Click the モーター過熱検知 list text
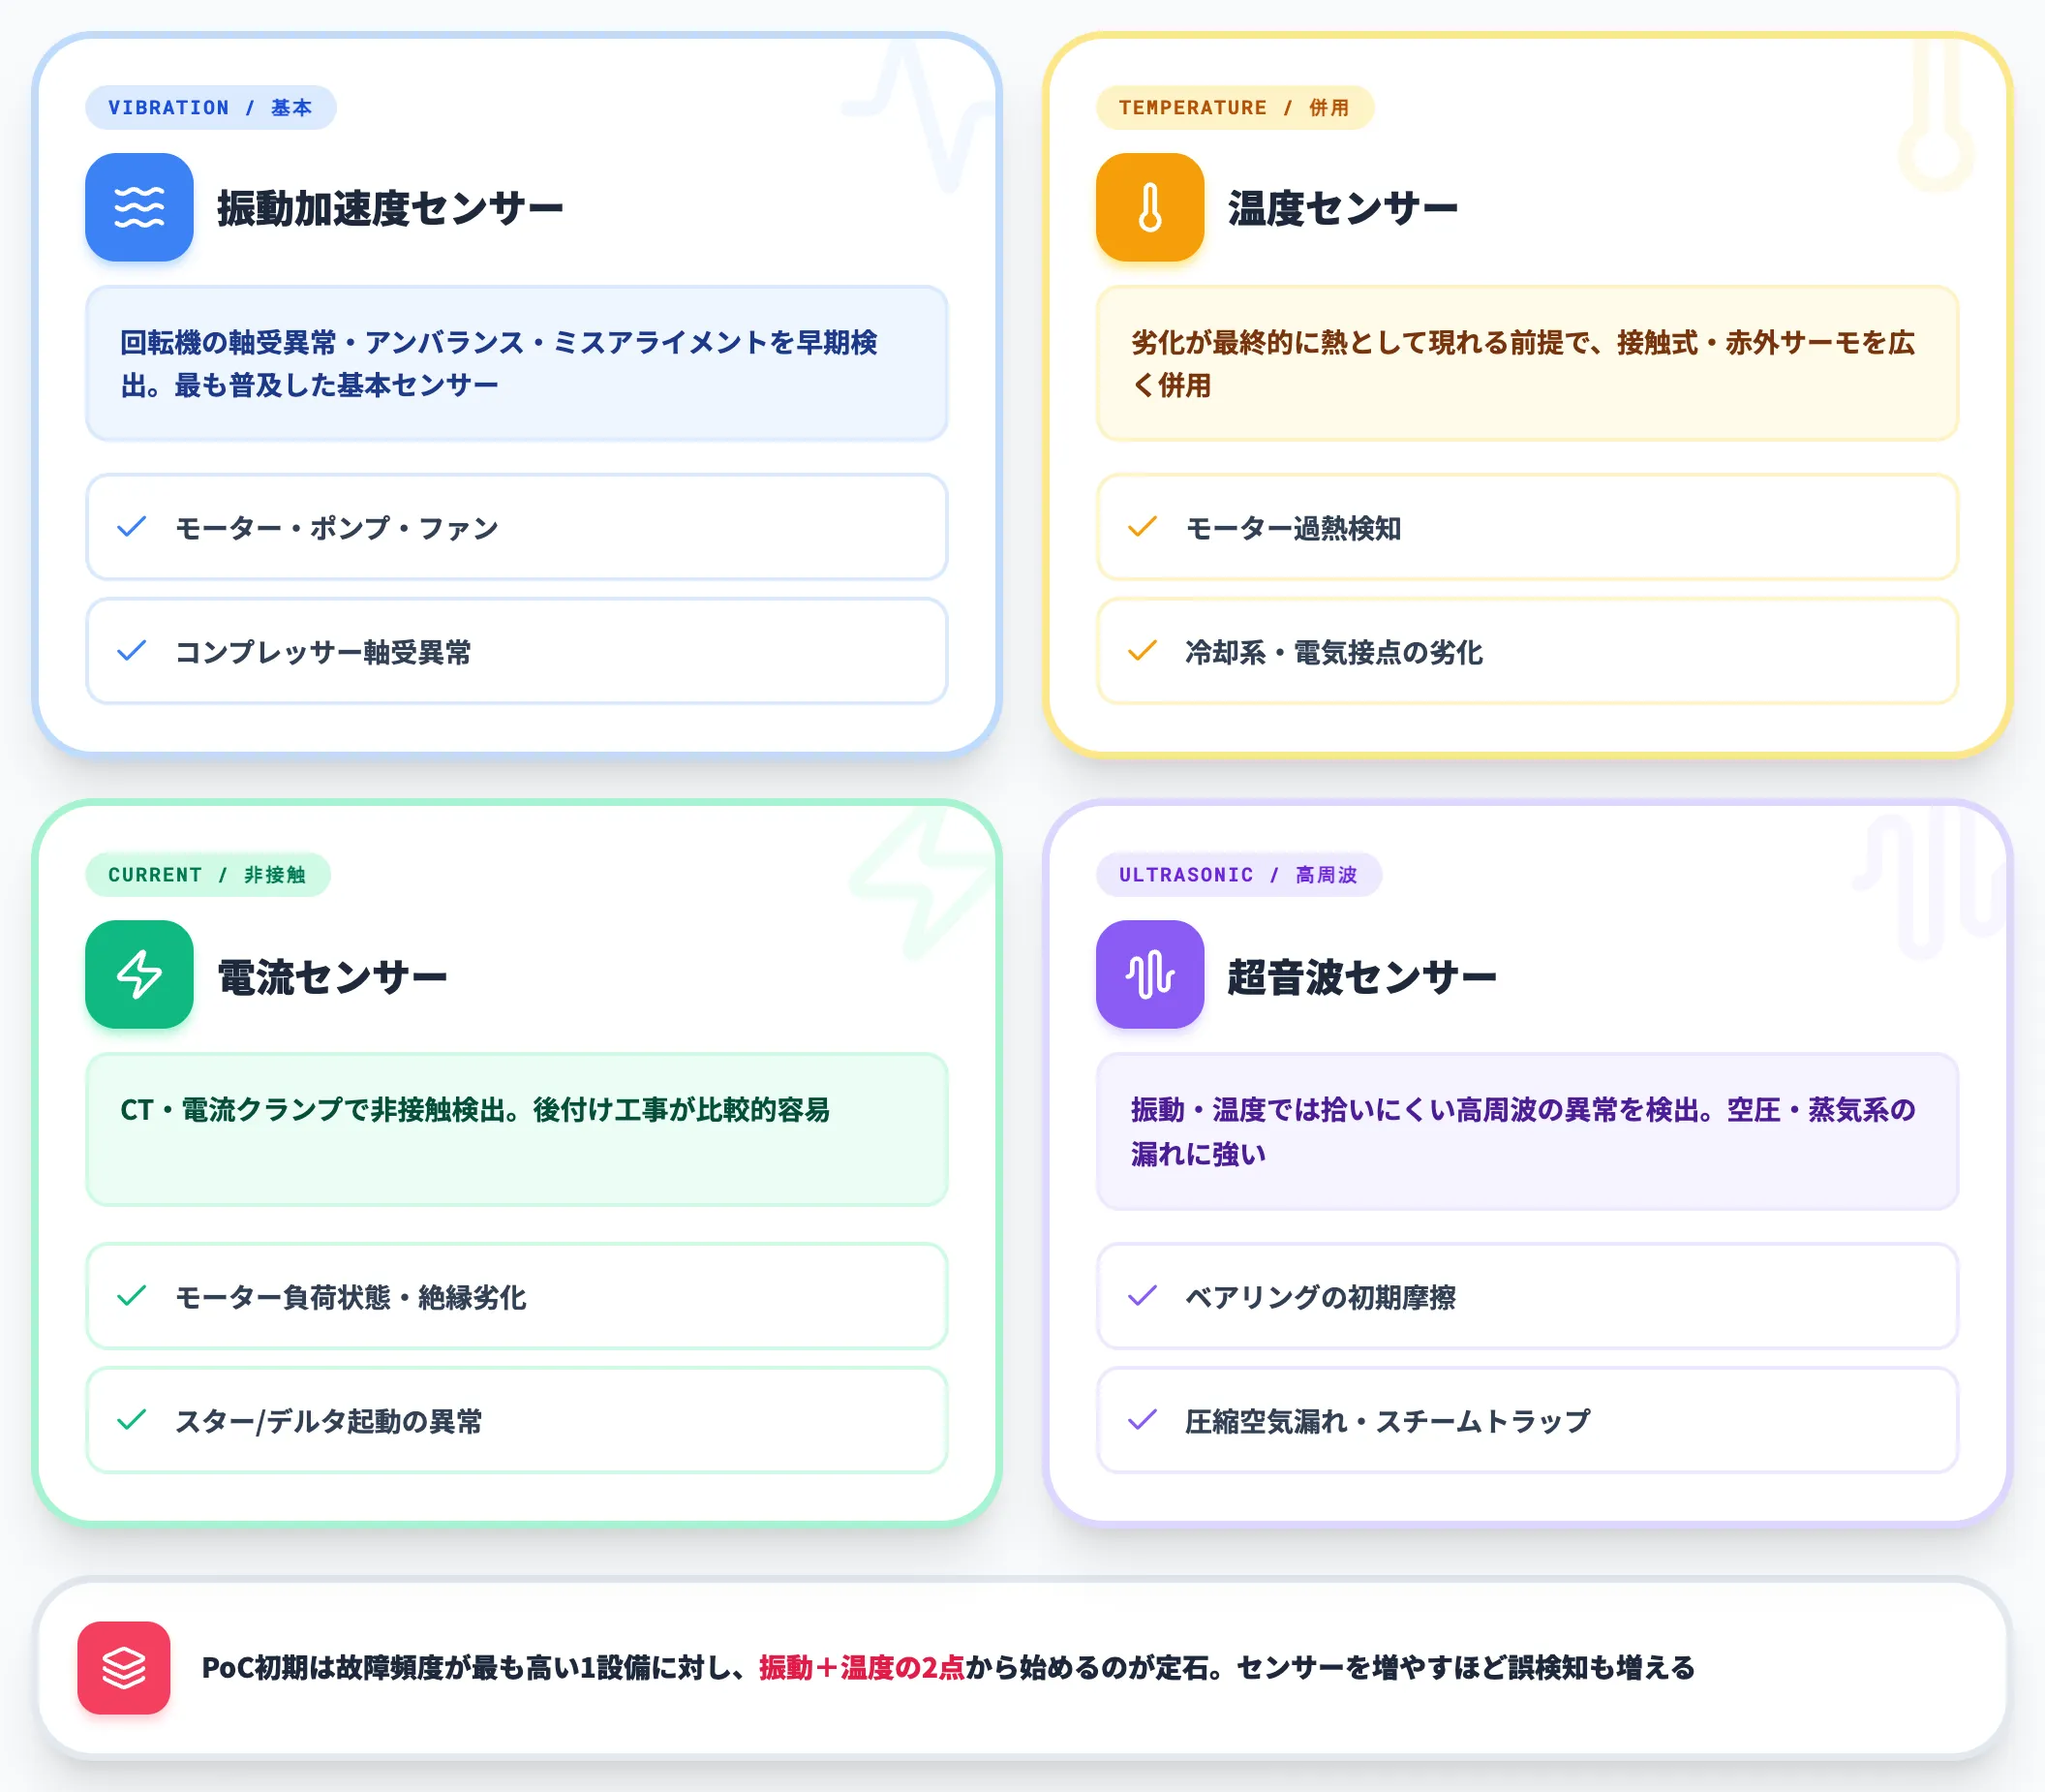This screenshot has height=1792, width=2045. click(1294, 528)
